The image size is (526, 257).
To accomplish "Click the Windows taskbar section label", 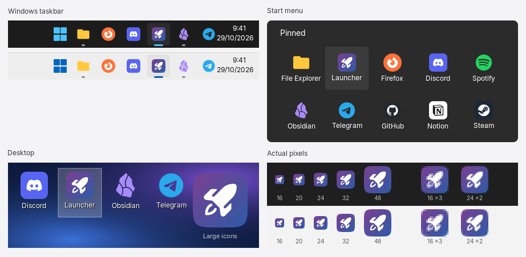I will (x=35, y=11).
